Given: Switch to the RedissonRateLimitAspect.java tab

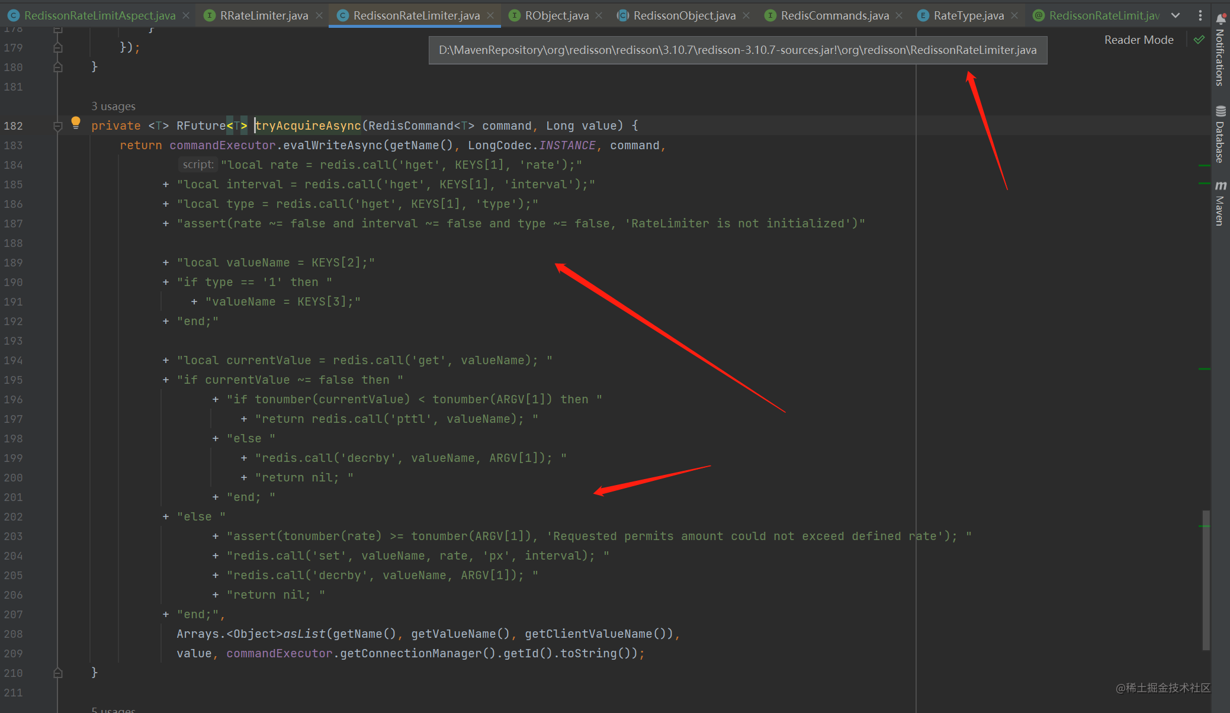Looking at the screenshot, I should [x=99, y=15].
